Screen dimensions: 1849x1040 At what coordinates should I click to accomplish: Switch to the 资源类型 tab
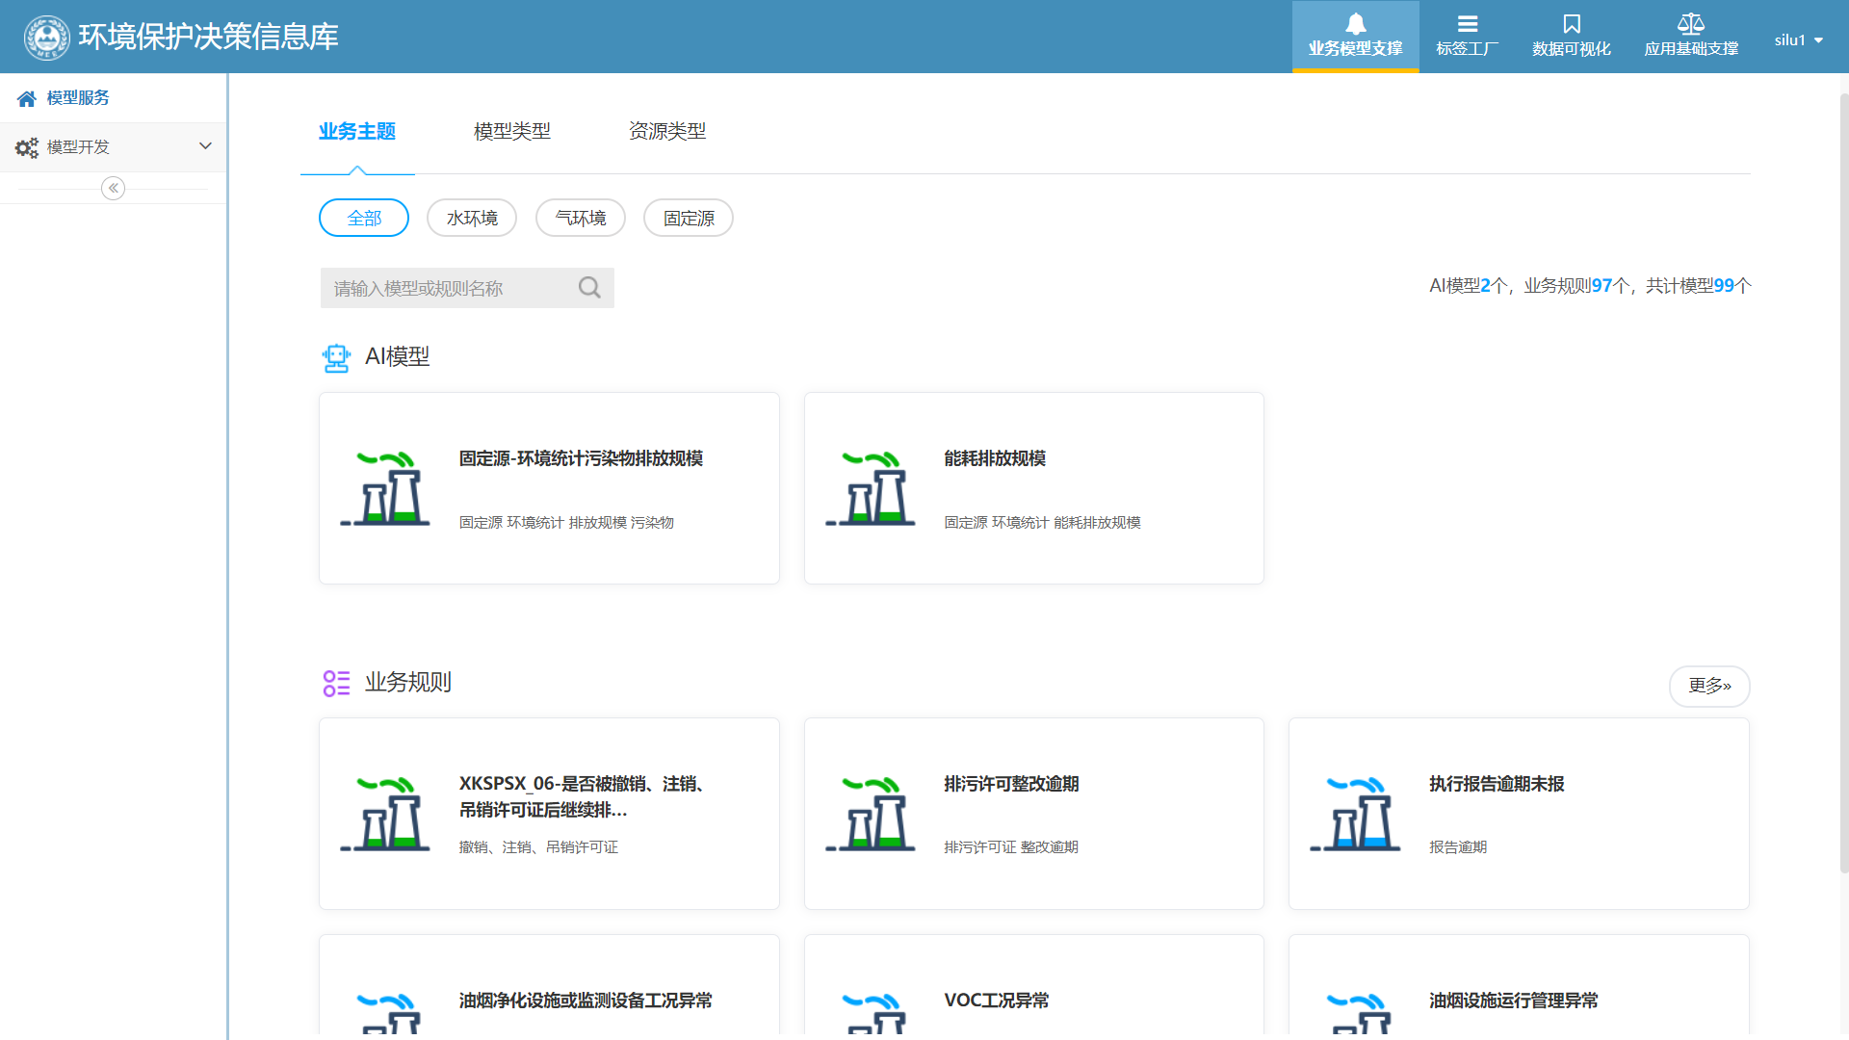click(667, 131)
